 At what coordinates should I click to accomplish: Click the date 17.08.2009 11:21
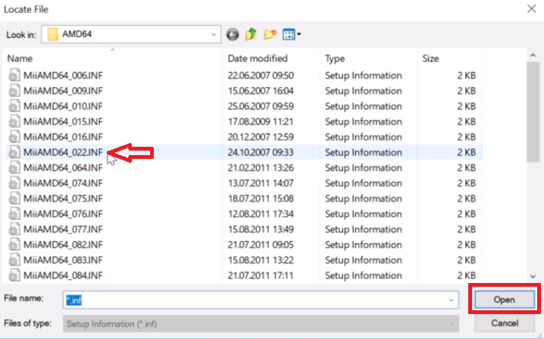click(x=261, y=121)
